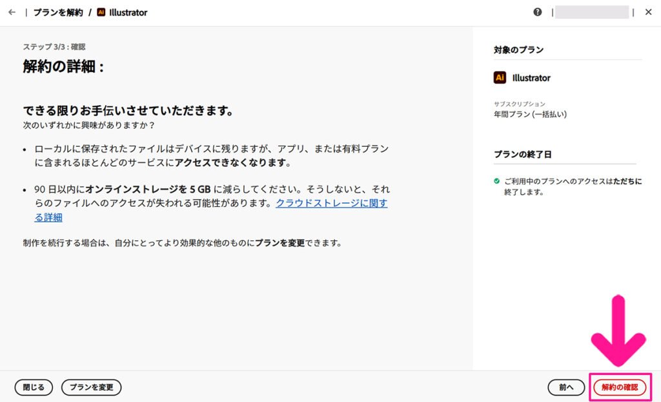
Task: Click the back arrow in the header
Action: point(12,12)
